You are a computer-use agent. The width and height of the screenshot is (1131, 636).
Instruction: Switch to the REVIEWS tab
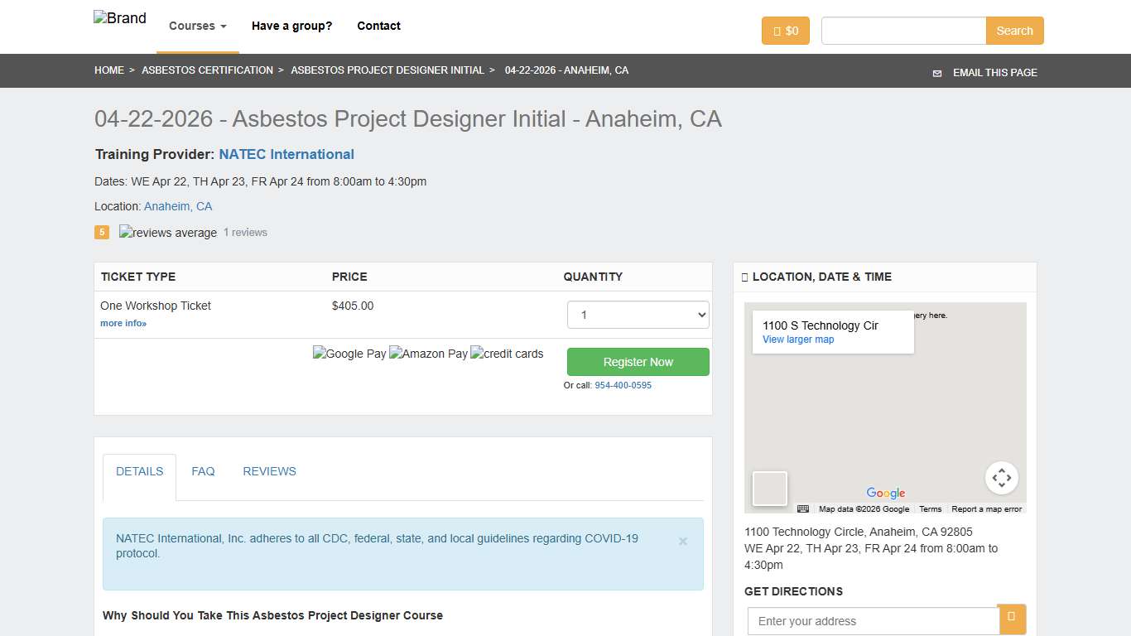tap(269, 471)
